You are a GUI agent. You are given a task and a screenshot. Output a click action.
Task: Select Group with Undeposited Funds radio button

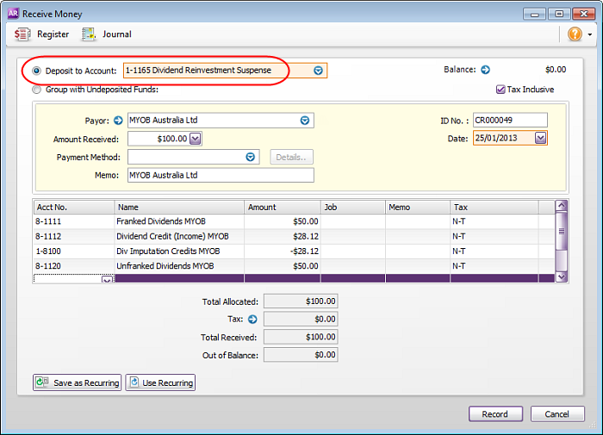(x=36, y=90)
